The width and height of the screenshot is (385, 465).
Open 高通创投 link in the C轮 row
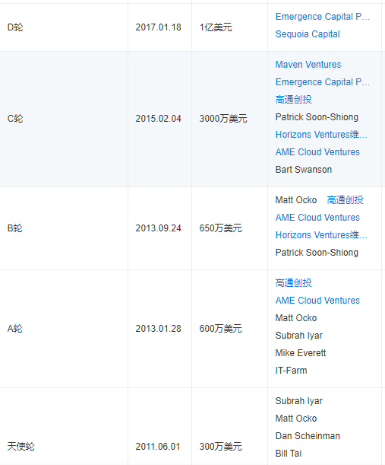294,100
